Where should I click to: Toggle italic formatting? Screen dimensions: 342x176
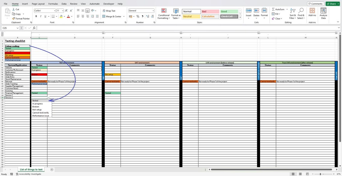(40, 16)
